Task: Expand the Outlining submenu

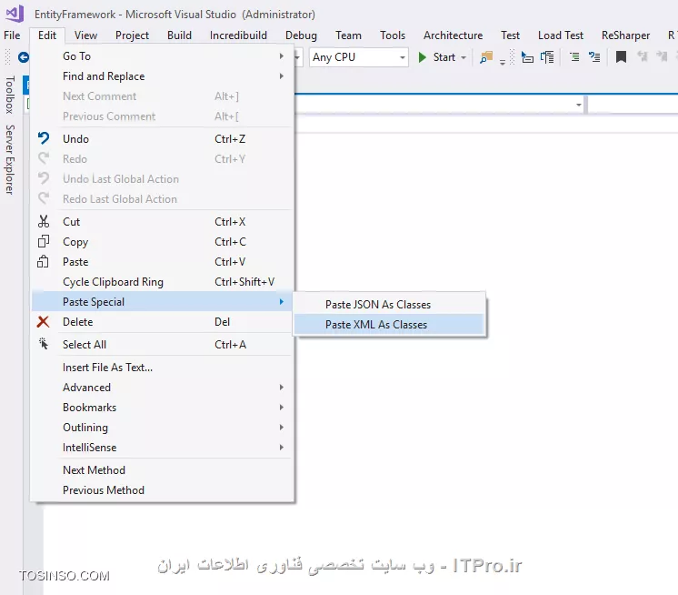Action: point(282,427)
